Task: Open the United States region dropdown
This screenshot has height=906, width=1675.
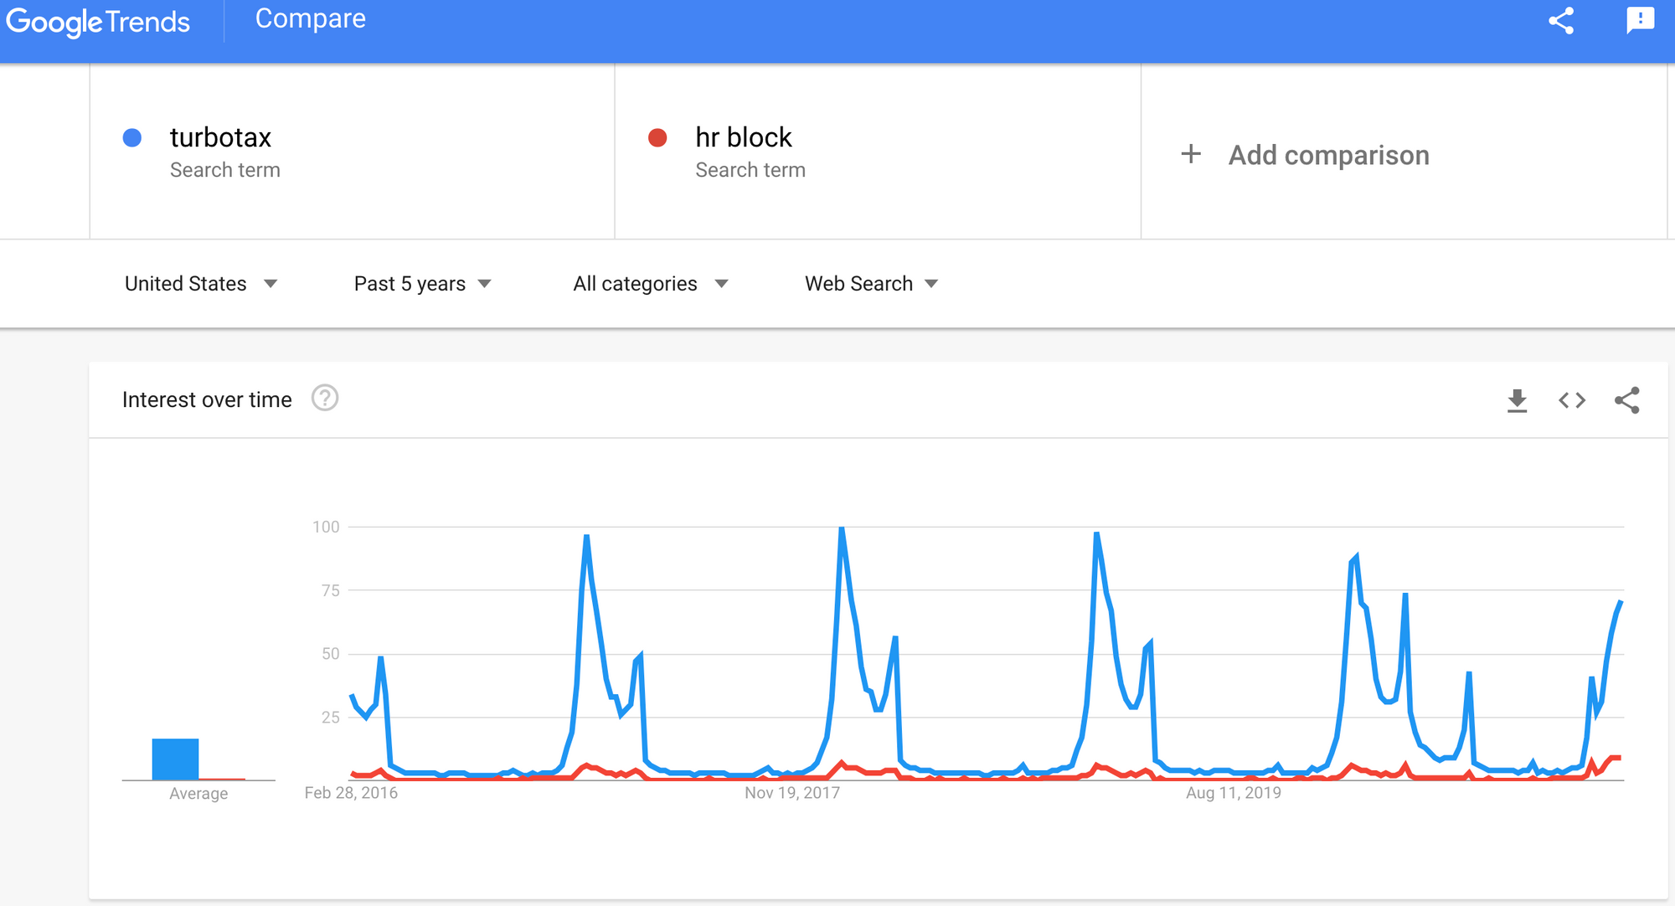Action: 201,284
